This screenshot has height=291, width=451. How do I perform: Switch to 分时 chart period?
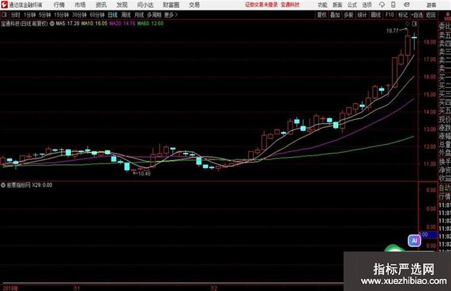(x=16, y=15)
